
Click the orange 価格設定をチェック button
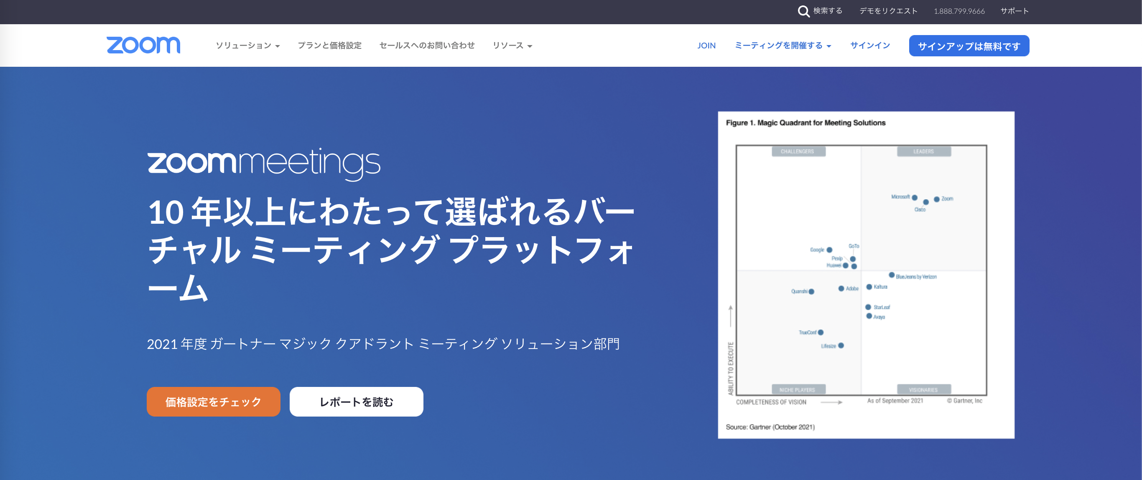(214, 402)
